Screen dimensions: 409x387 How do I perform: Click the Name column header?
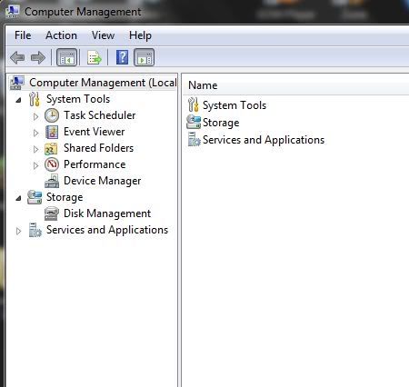coord(295,85)
